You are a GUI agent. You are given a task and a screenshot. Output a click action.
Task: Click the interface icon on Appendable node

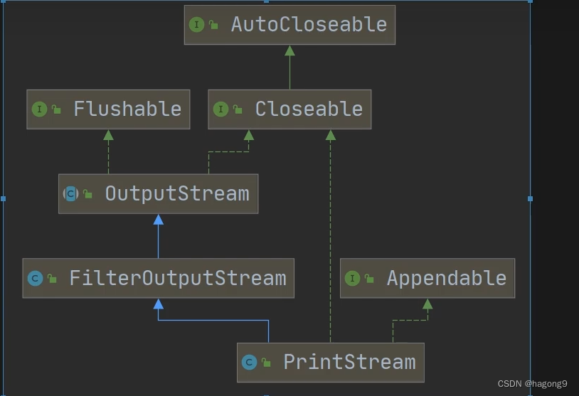[352, 278]
